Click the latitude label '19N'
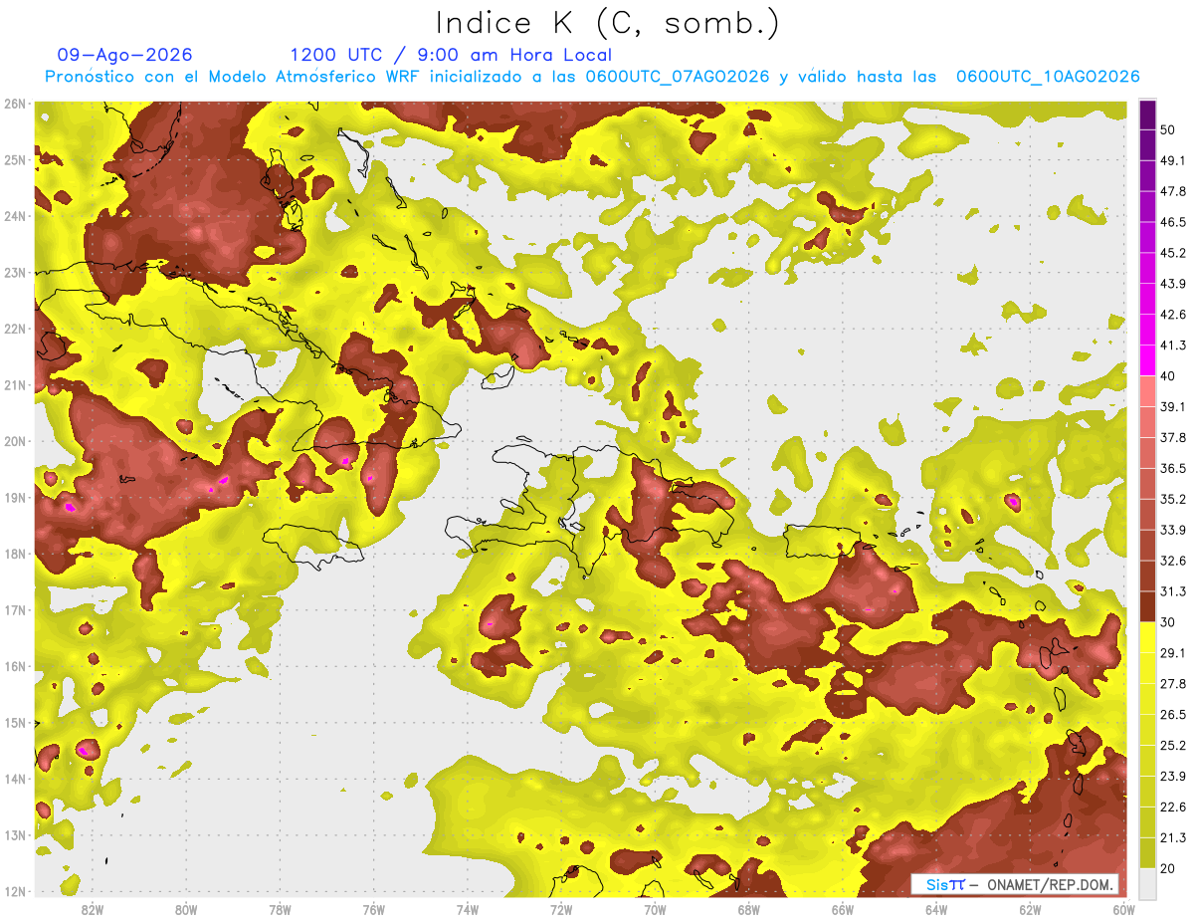1194x923 pixels. [x=14, y=498]
